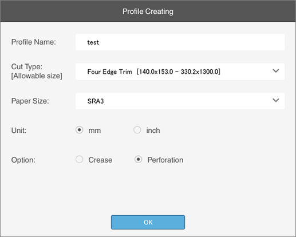The width and height of the screenshot is (296, 237).
Task: Choose the Perforation option radio button
Action: pyautogui.click(x=138, y=159)
